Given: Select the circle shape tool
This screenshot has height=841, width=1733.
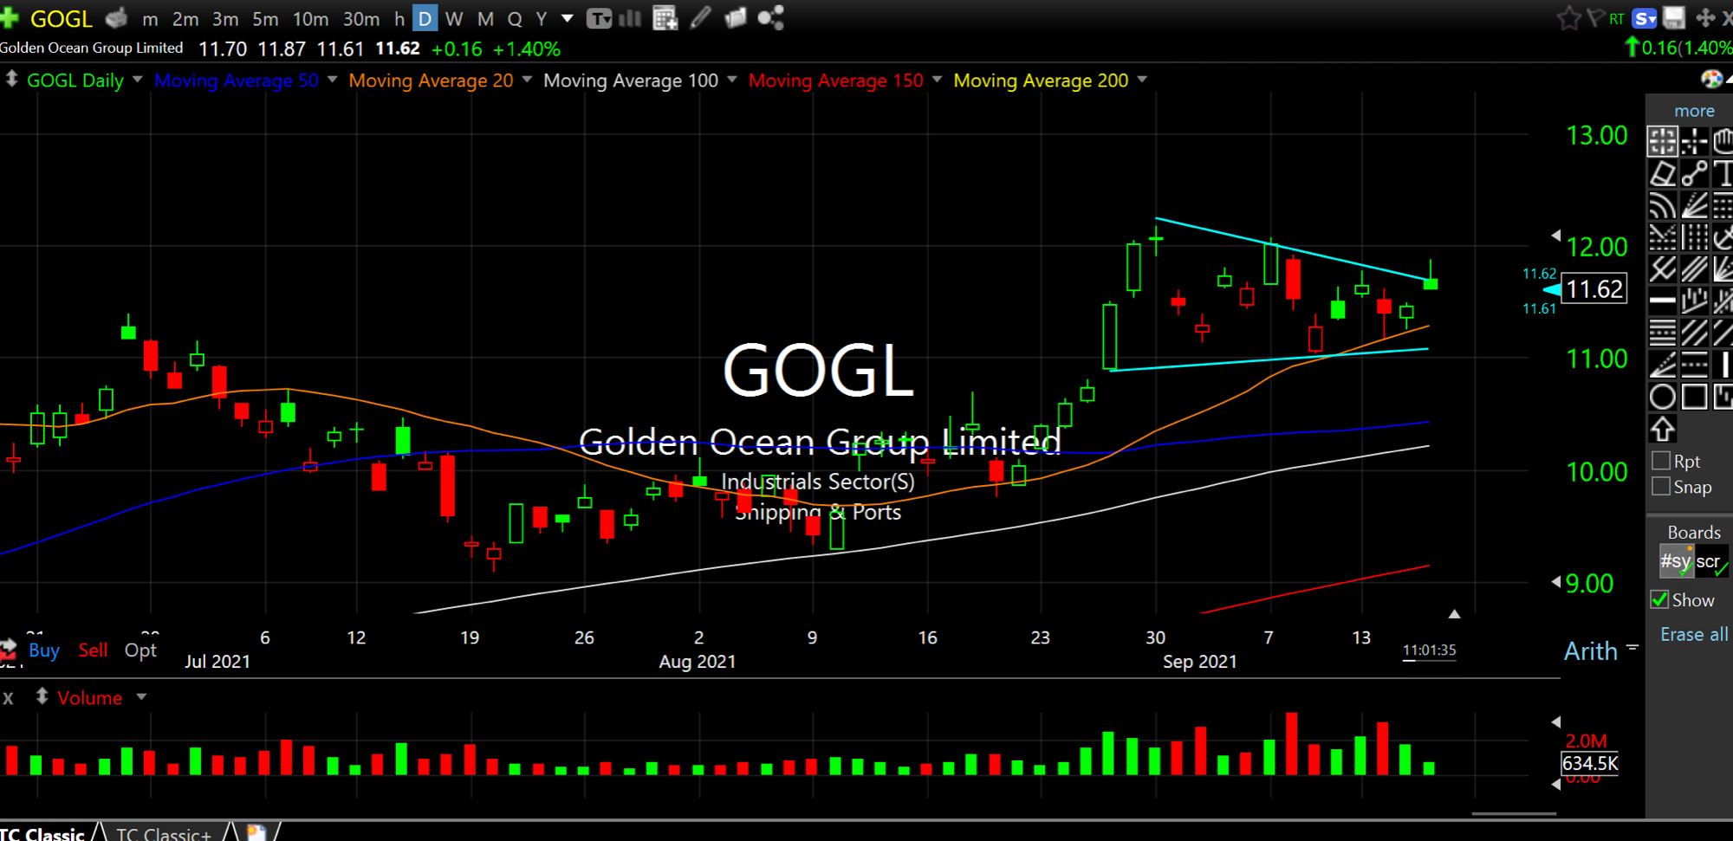Looking at the screenshot, I should click(1662, 398).
